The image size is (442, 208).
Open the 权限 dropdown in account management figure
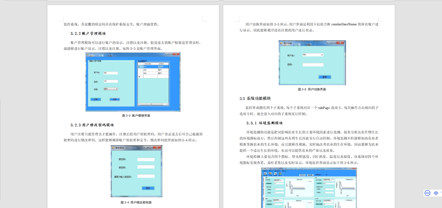[110, 89]
